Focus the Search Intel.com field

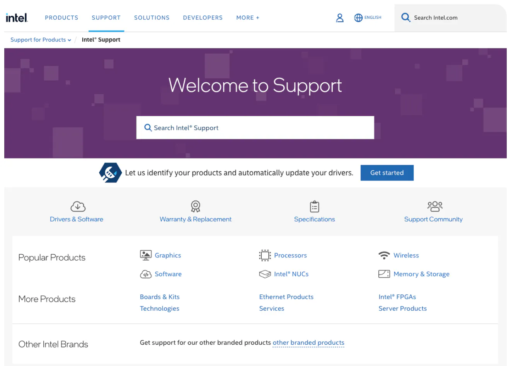450,18
